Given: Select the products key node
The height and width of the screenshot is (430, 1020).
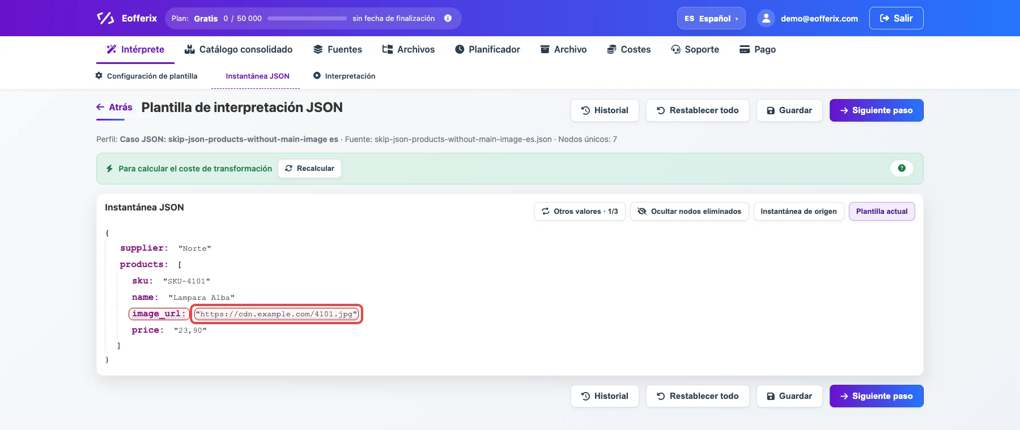Looking at the screenshot, I should [144, 265].
